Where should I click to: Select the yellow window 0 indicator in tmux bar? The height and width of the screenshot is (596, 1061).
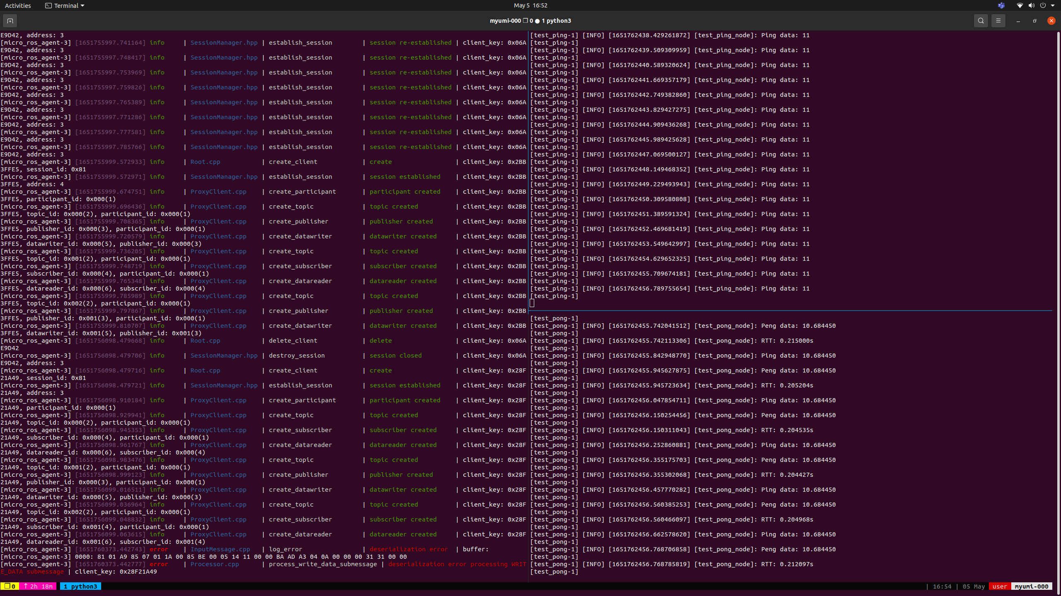pyautogui.click(x=9, y=586)
